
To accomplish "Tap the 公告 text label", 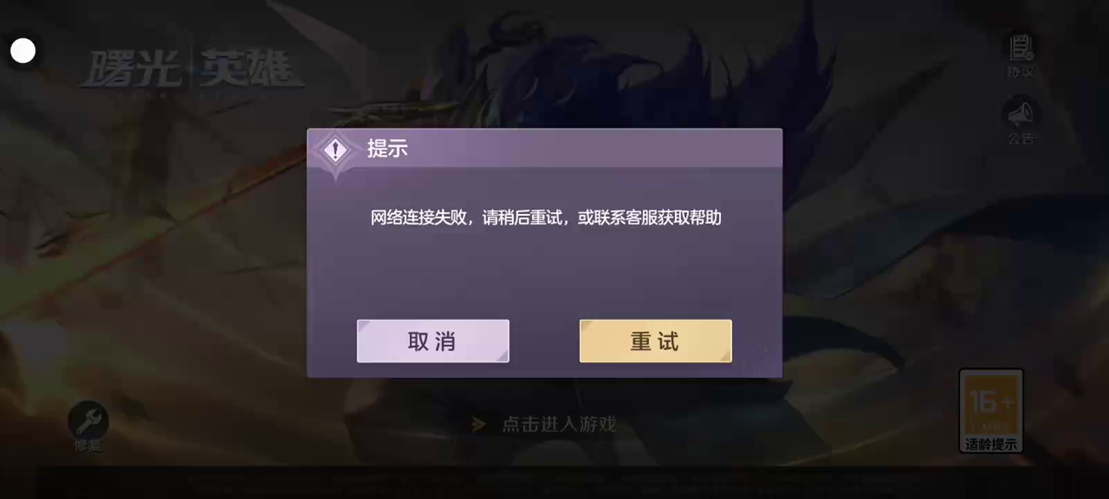I will click(1020, 139).
